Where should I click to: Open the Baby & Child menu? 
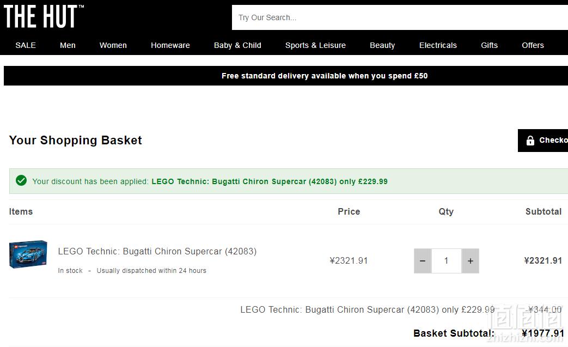[x=237, y=45]
